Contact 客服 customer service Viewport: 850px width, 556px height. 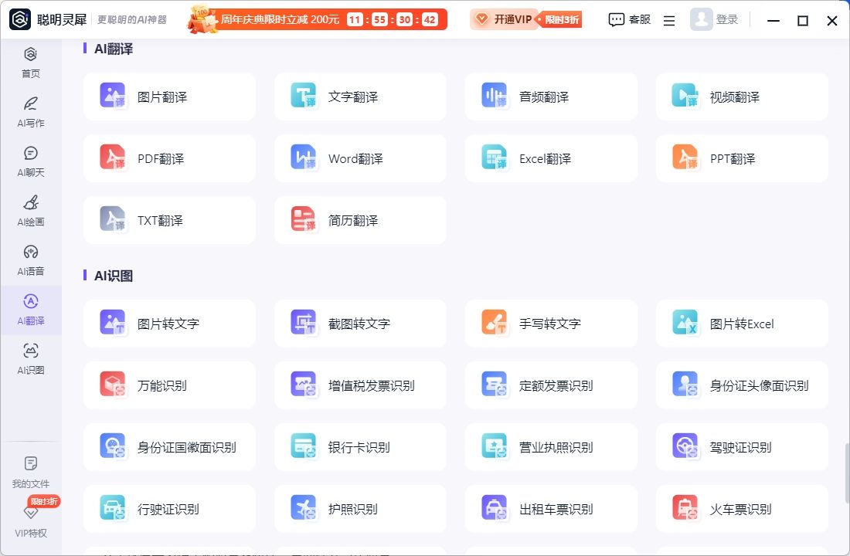click(629, 19)
